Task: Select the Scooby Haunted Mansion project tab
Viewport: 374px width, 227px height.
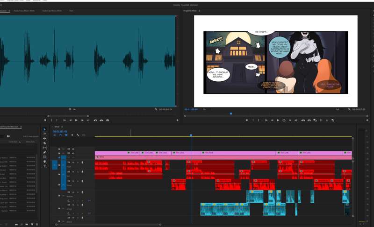Action: pyautogui.click(x=9, y=127)
